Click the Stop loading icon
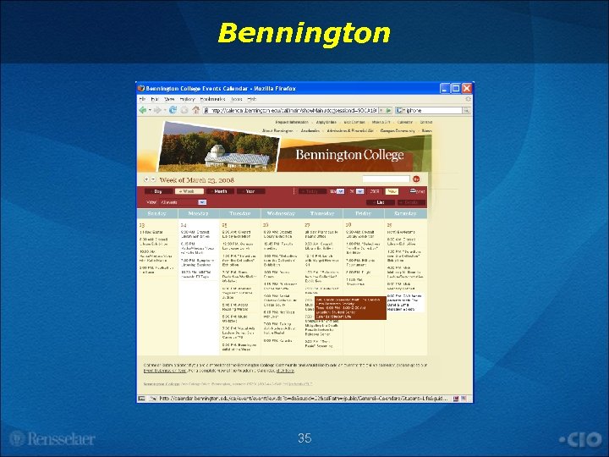This screenshot has width=609, height=457. click(x=184, y=110)
